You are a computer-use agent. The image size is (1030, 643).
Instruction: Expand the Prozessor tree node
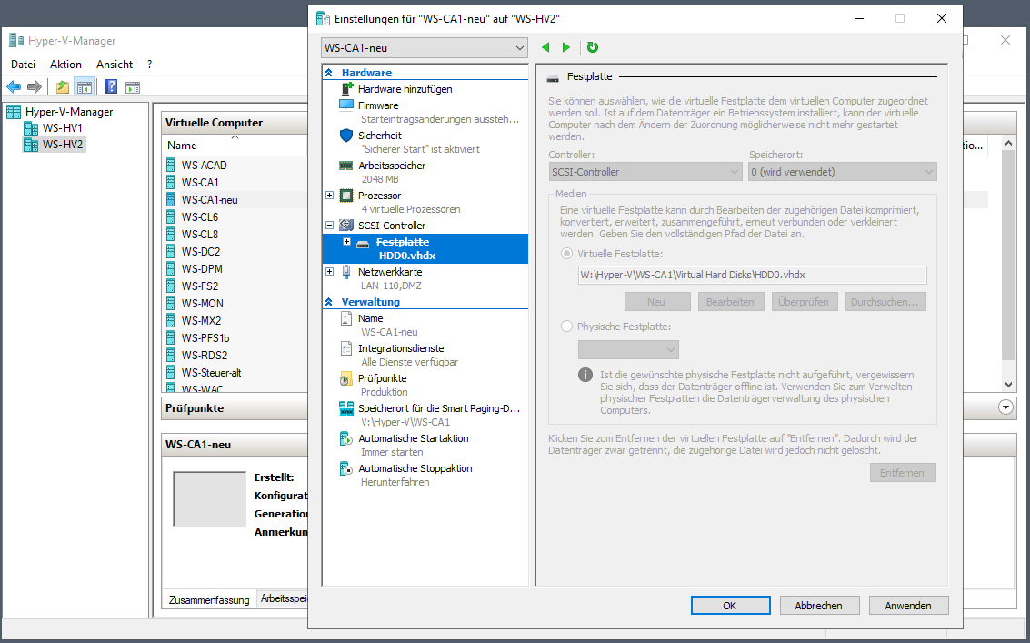330,196
